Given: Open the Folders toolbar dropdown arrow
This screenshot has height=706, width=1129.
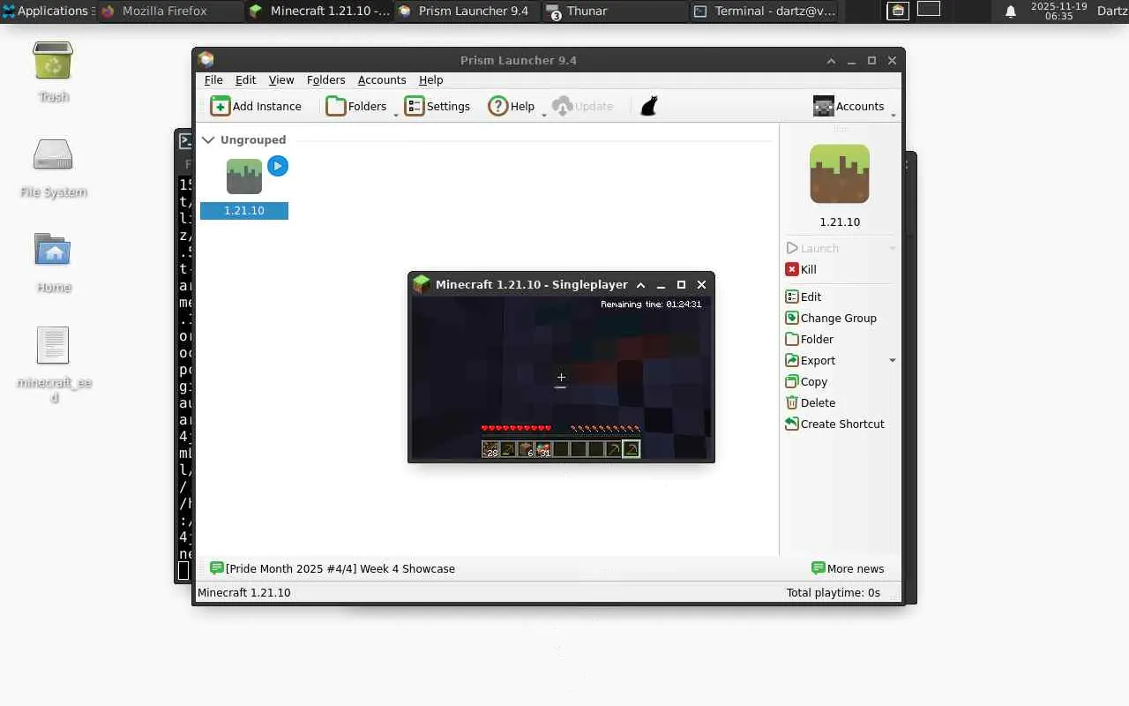Looking at the screenshot, I should [x=396, y=115].
